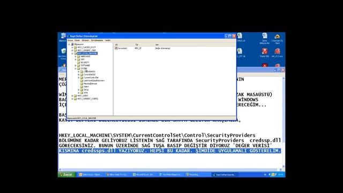
Task: Switch to Kayıt Defteri taskbar button
Action: [225, 175]
